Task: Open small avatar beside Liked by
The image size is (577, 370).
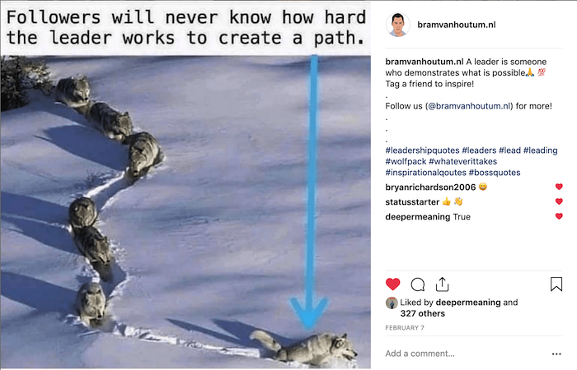Action: coord(392,303)
